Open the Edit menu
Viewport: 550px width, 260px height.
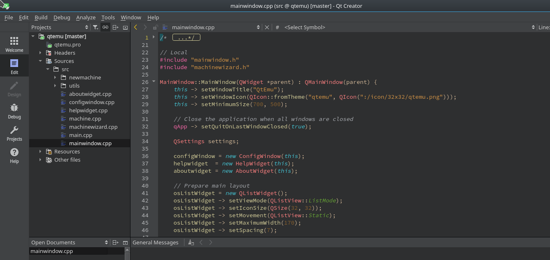[24, 17]
